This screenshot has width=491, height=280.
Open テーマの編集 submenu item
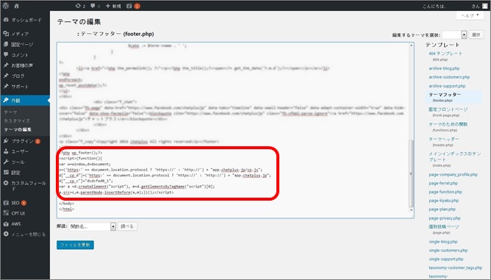18,129
